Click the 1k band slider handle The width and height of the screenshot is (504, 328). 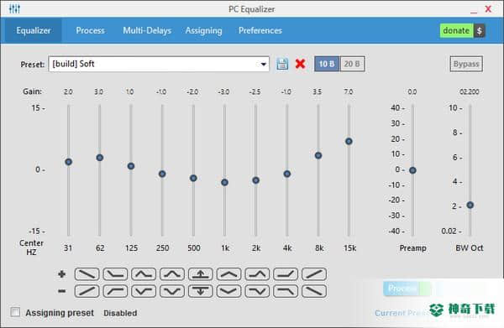tap(224, 182)
